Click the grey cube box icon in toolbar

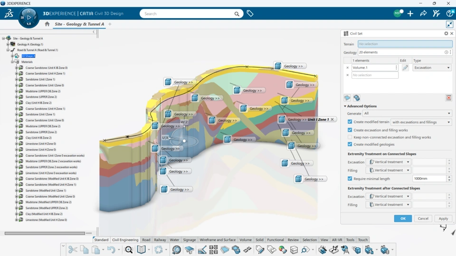click(294, 249)
